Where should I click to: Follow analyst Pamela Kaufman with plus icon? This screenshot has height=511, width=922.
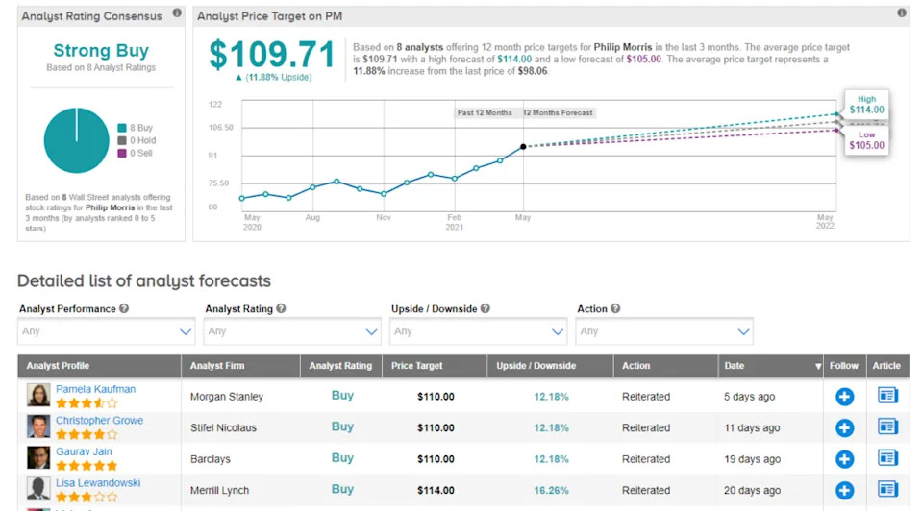pos(844,397)
